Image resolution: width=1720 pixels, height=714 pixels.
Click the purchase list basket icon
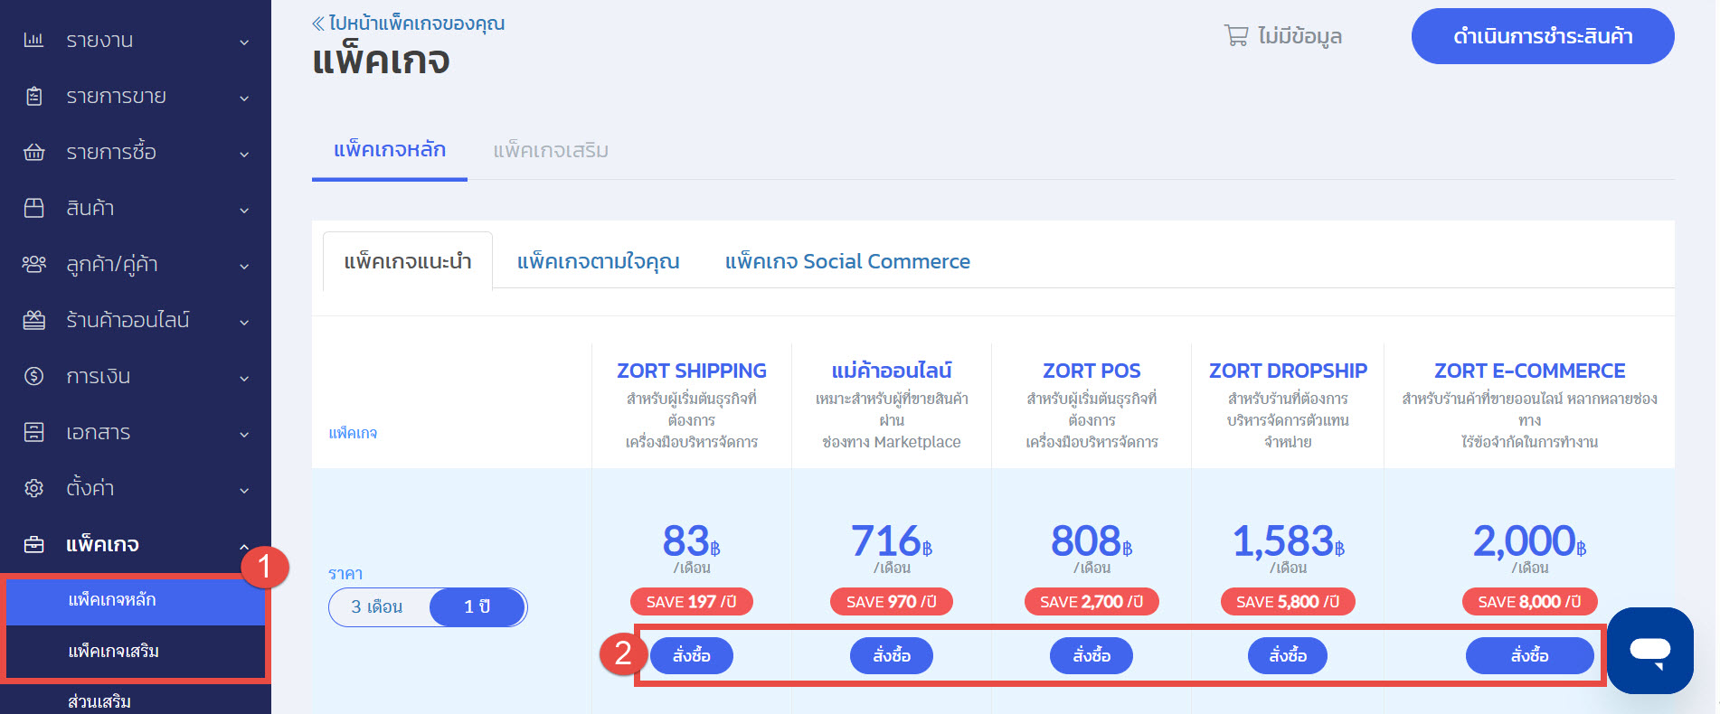click(33, 152)
